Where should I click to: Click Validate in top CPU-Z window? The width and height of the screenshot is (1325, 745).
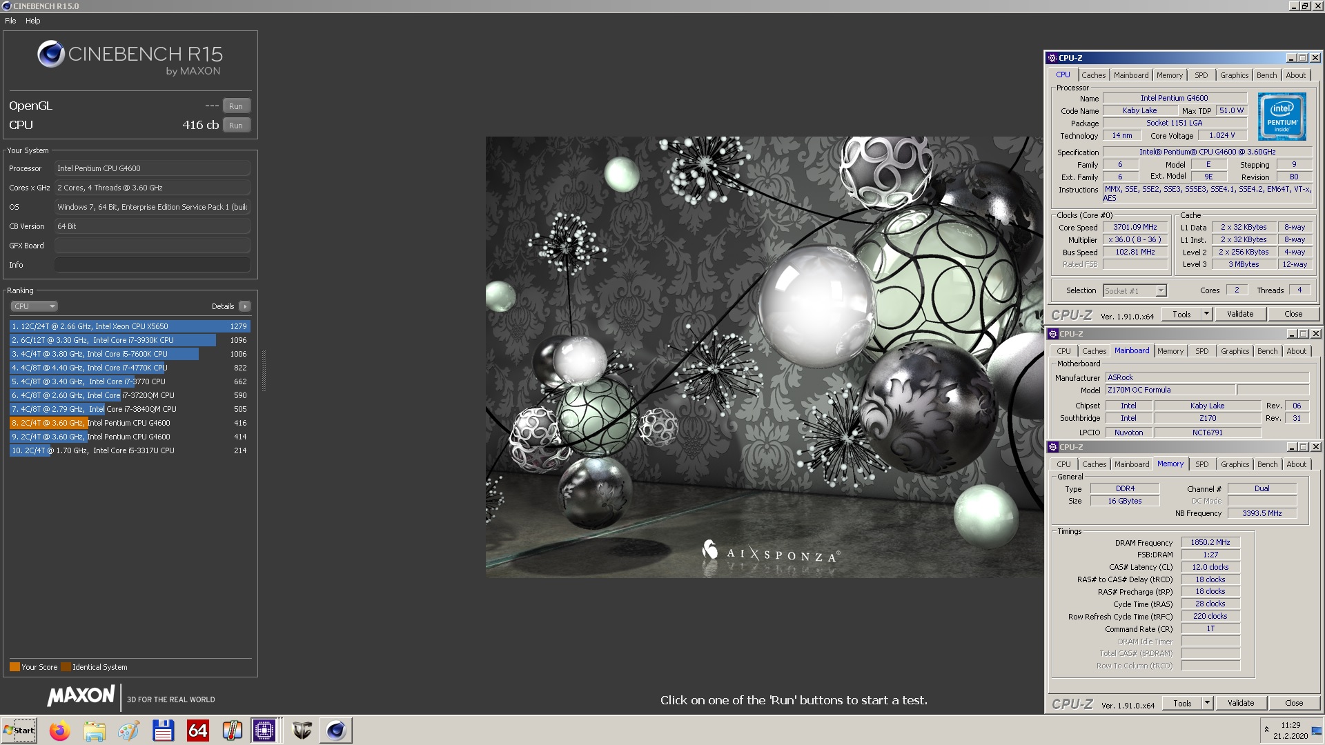click(x=1240, y=315)
